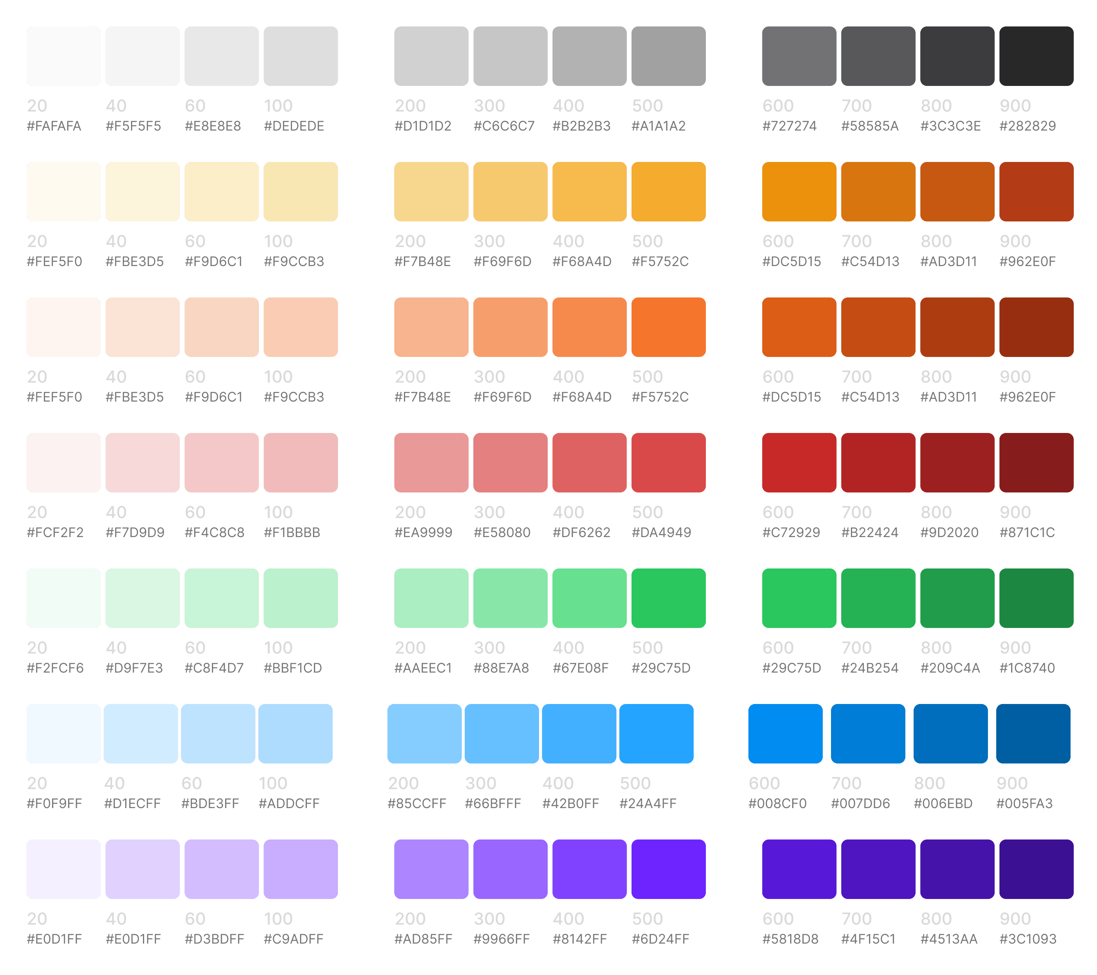The image size is (1097, 975).
Task: Select the green 700 swatch #24B254
Action: [878, 598]
